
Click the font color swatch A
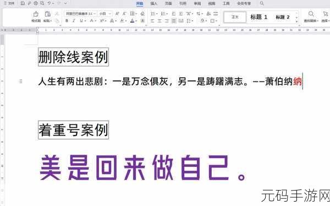[132, 21]
